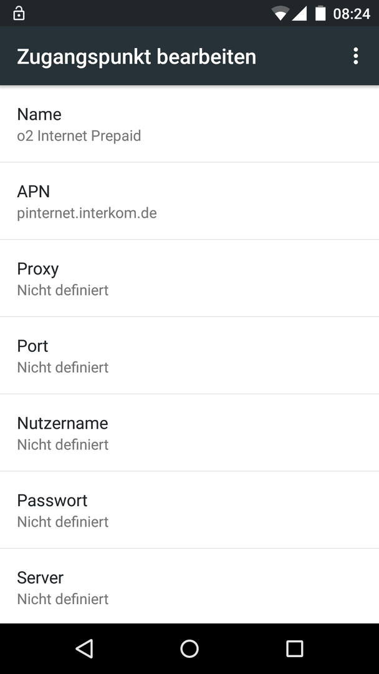Open recent apps with square button
This screenshot has height=674, width=379.
[x=294, y=648]
